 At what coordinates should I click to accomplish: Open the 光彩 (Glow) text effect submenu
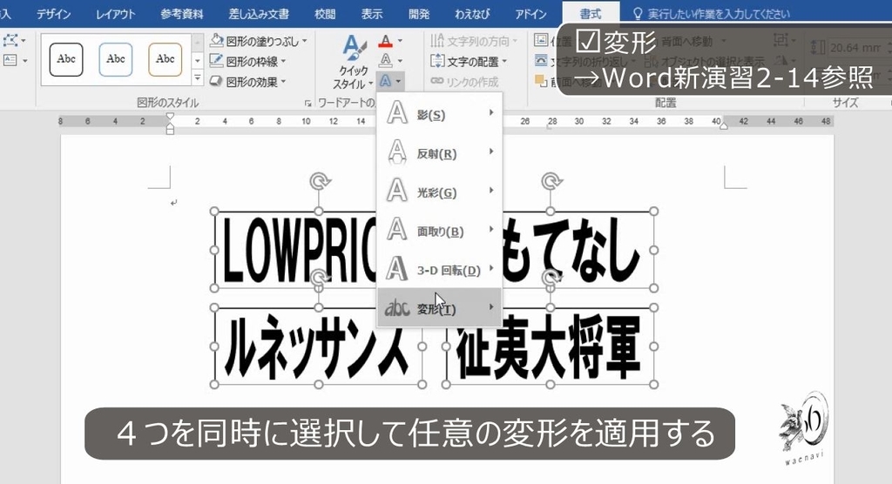coord(439,192)
